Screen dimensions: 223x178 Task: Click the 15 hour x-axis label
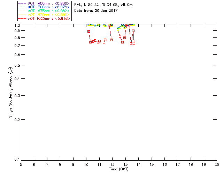click(152, 164)
